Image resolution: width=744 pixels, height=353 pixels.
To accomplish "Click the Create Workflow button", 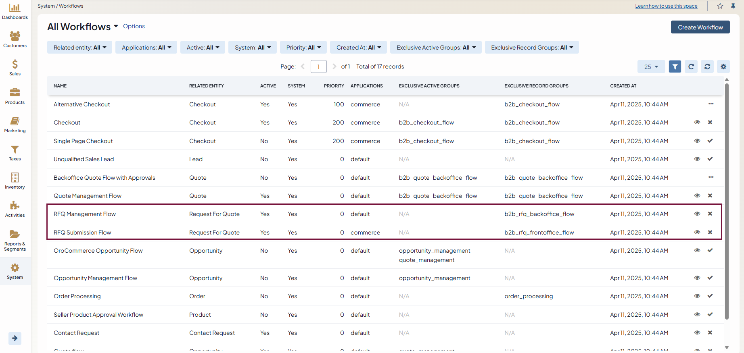I will tap(700, 27).
